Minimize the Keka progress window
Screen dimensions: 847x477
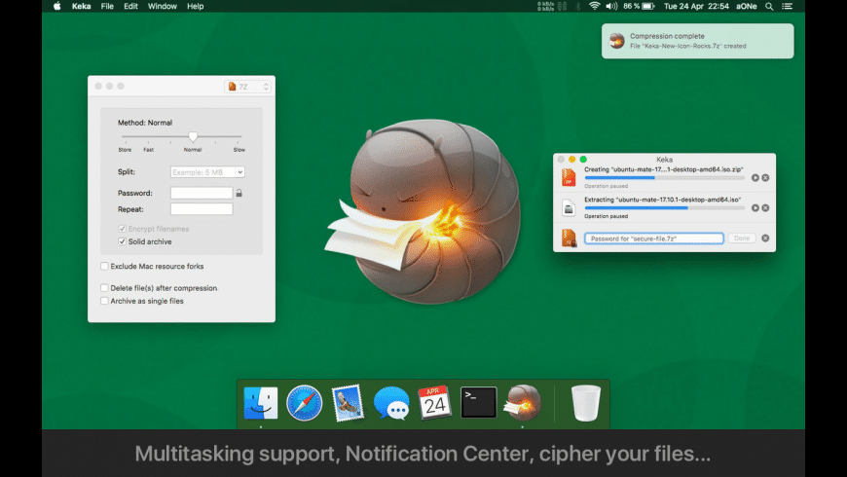tap(571, 160)
